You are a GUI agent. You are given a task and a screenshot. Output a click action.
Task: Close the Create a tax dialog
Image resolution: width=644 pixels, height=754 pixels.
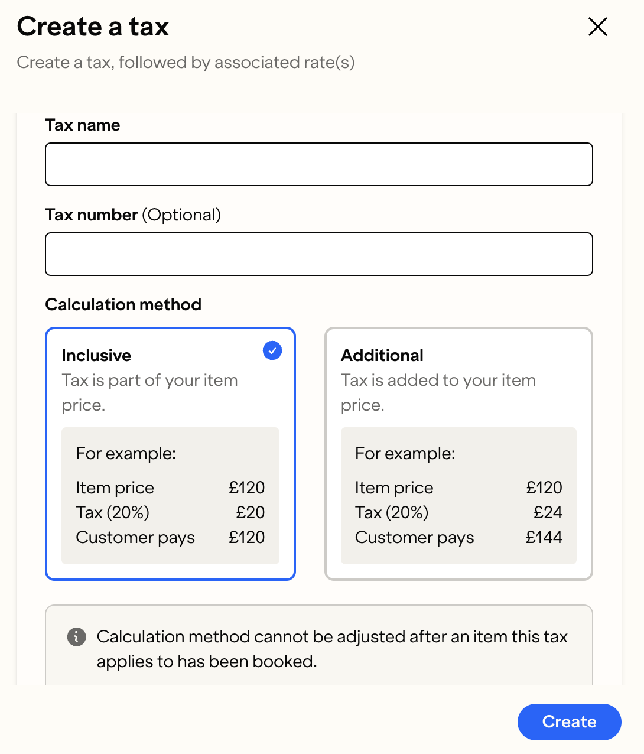(x=598, y=27)
